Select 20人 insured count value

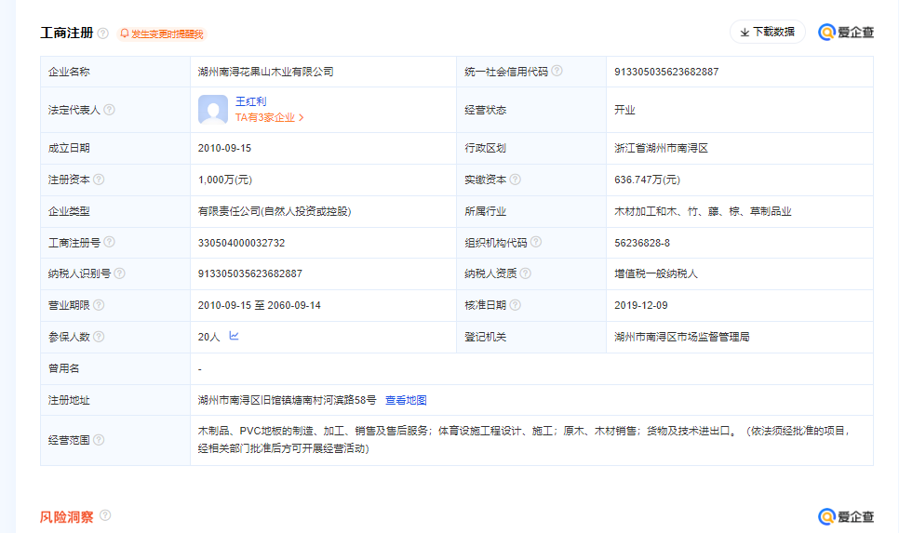point(208,337)
